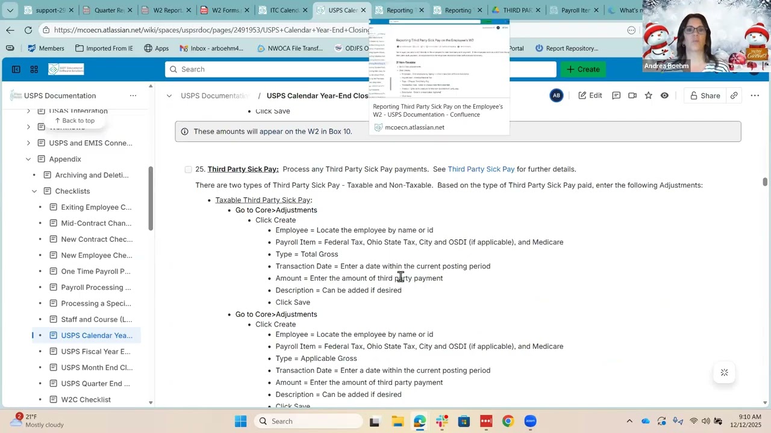Open the Confluence app switcher grid
771x433 pixels.
(x=34, y=69)
